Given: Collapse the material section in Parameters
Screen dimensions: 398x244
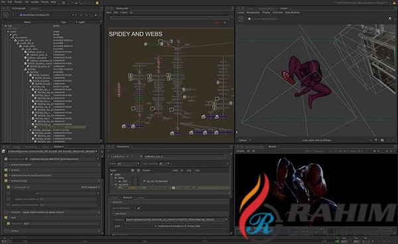Looking at the screenshot, I should click(x=111, y=202).
